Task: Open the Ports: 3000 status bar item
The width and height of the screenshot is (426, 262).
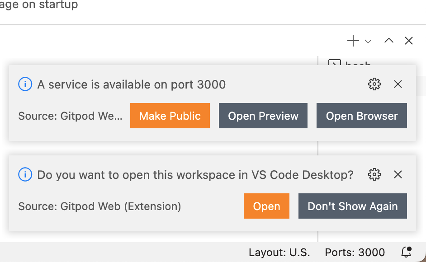Action: [x=355, y=252]
